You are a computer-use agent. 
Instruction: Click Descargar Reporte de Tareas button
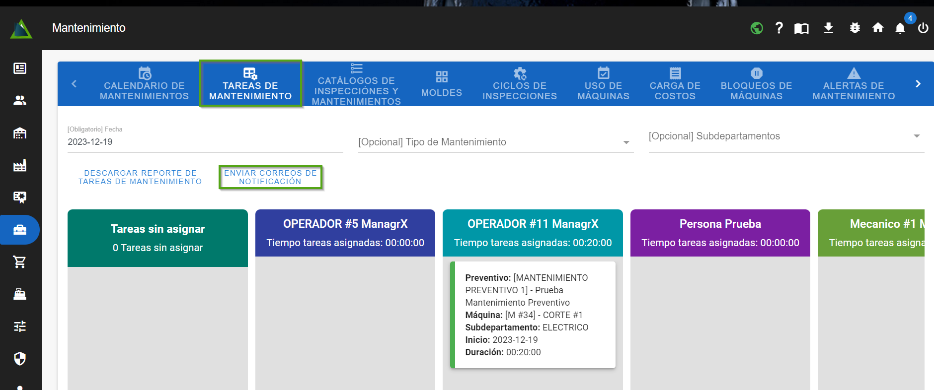pos(140,177)
